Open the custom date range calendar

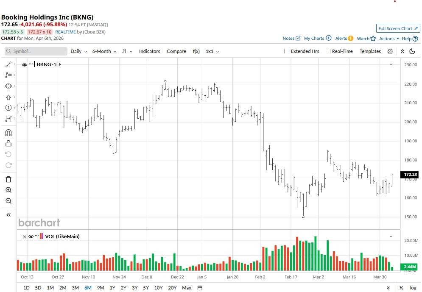pos(200,288)
